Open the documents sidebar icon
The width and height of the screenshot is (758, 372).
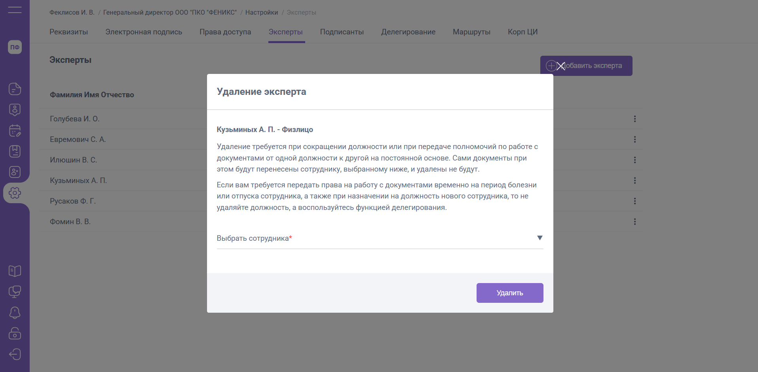coord(15,89)
